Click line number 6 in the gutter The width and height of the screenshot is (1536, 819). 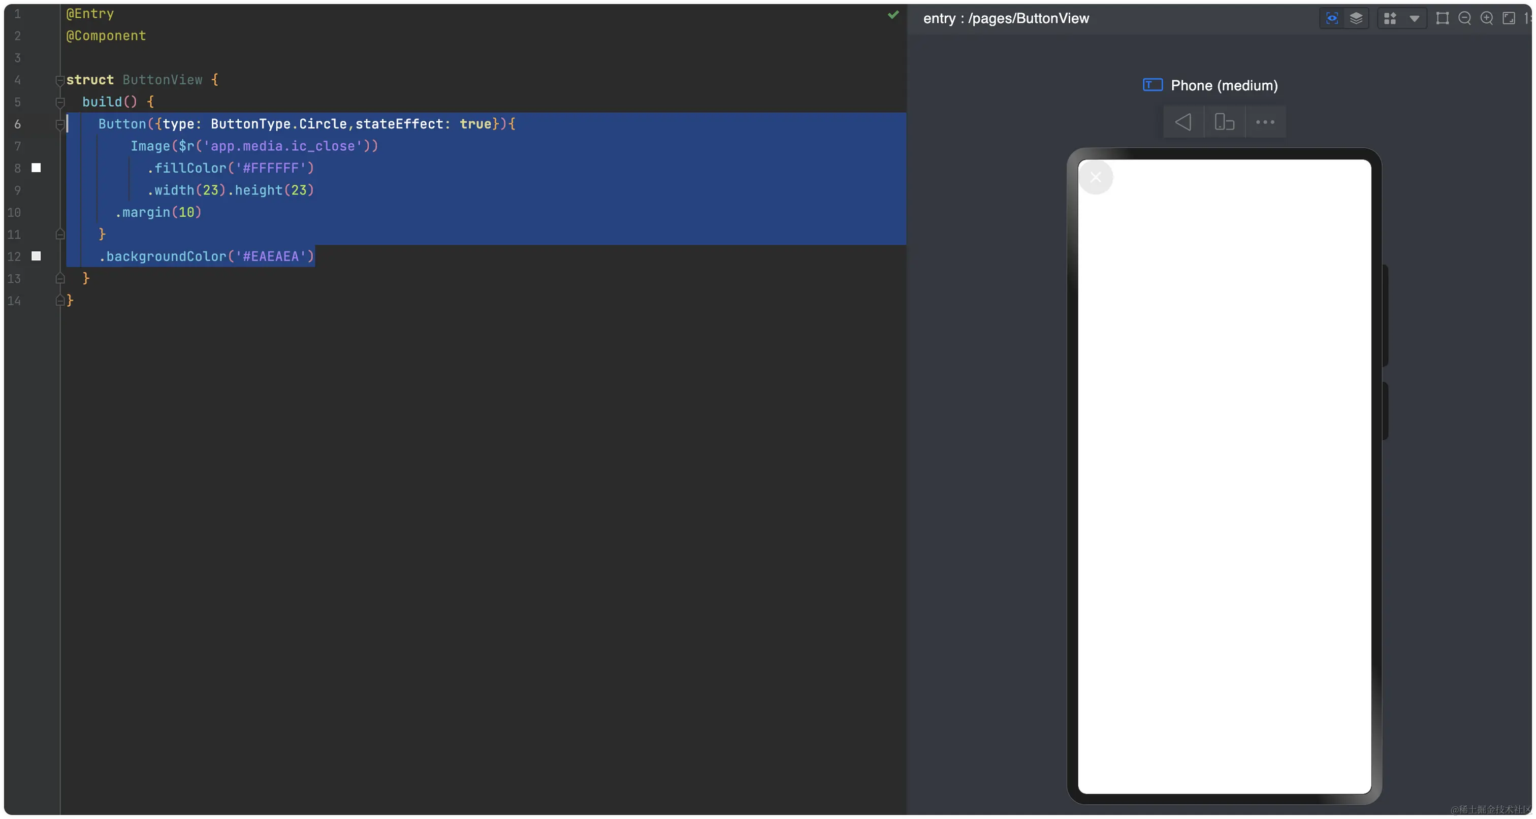pos(17,124)
